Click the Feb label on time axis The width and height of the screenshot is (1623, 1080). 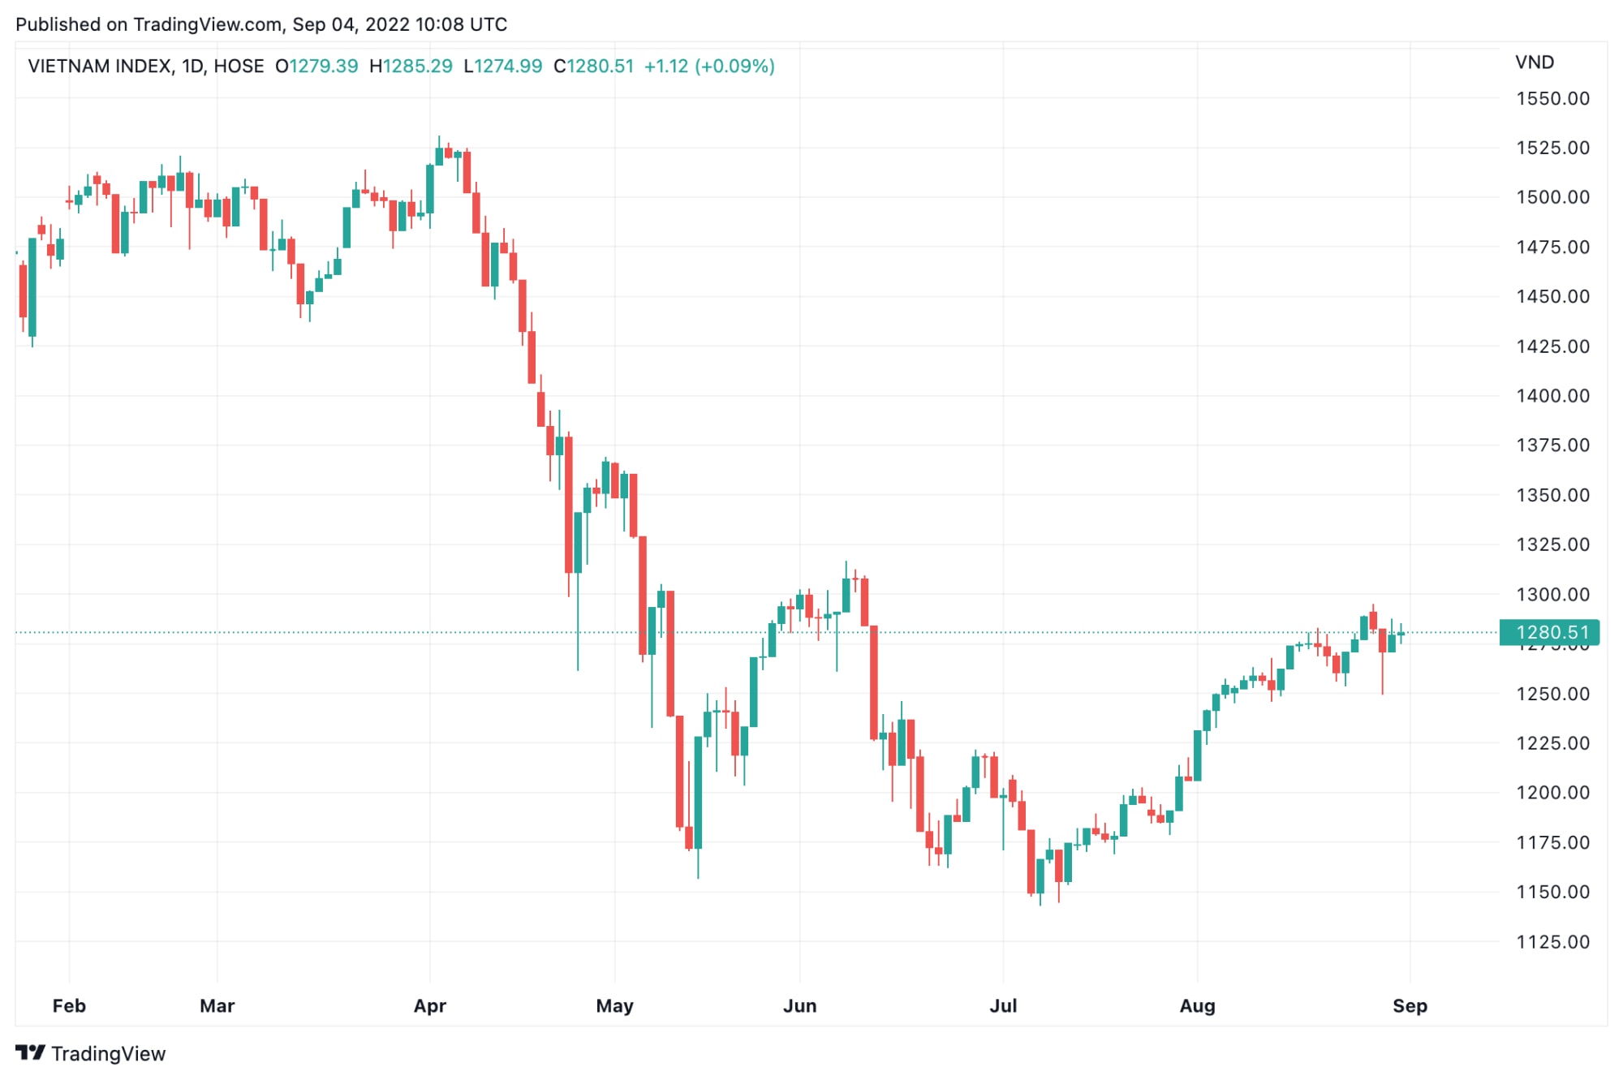point(69,1005)
